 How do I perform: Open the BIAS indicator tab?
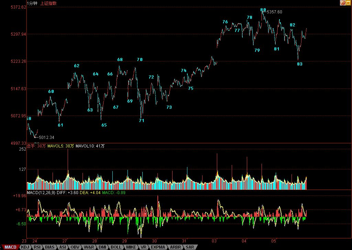click(x=50, y=247)
